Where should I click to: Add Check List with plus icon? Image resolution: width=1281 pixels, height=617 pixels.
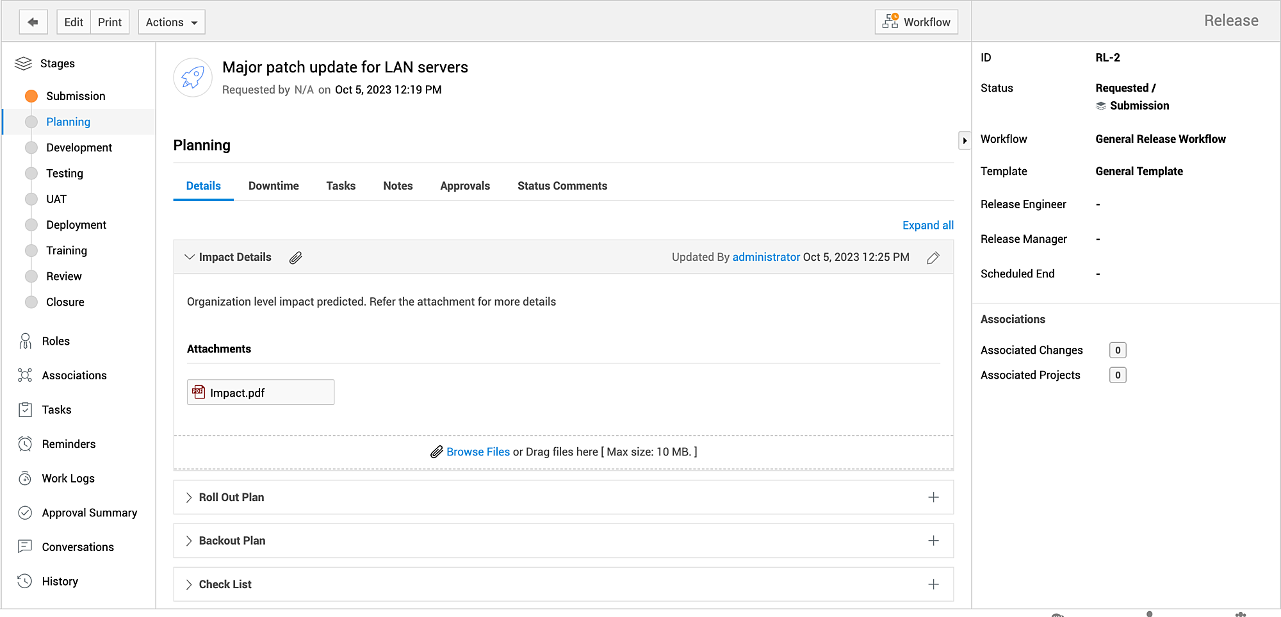(933, 584)
